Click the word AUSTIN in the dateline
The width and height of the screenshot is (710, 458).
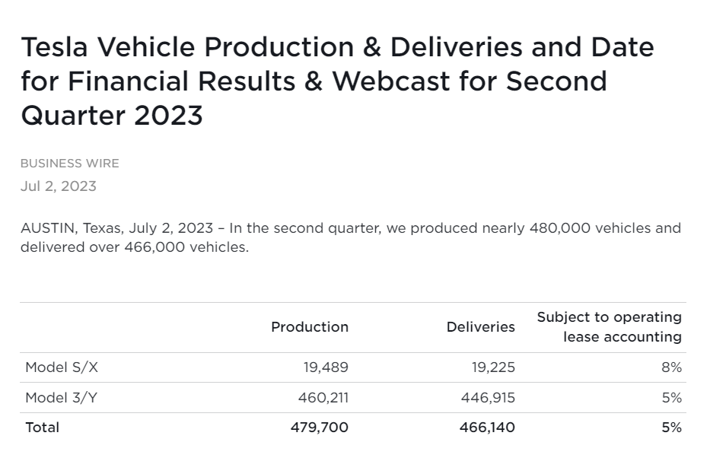(48, 228)
